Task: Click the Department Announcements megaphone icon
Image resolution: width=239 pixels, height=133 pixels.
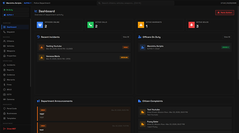Action: point(38,101)
